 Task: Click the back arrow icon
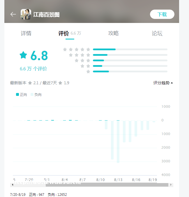click(x=13, y=14)
